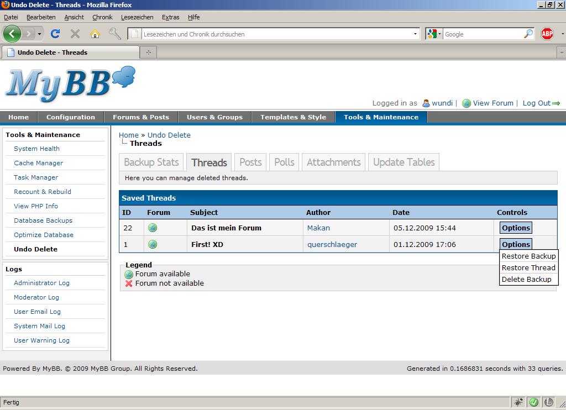This screenshot has width=566, height=410.
Task: Open the Lesezeichen menu
Action: tap(137, 17)
